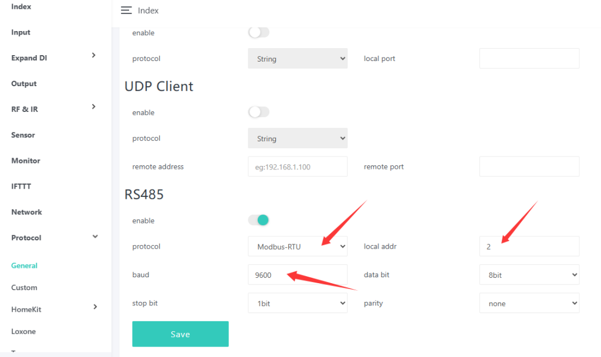The width and height of the screenshot is (601, 357).
Task: Expand the RF & IR submenu arrow
Action: 93,107
